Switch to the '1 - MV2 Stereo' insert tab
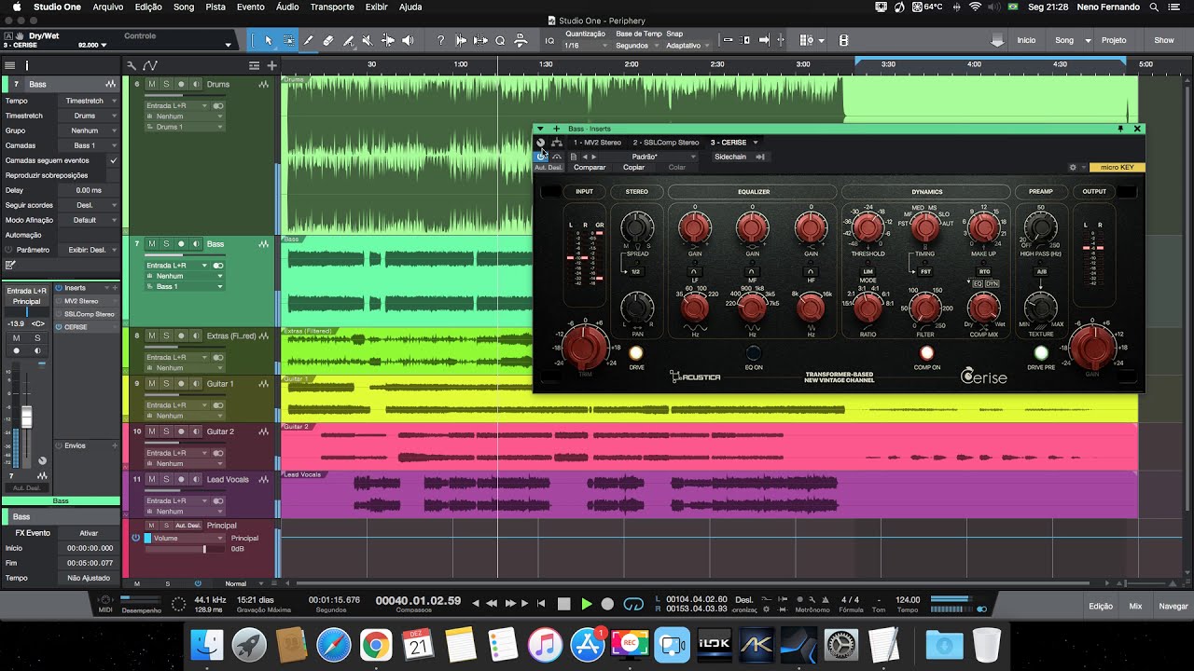Image resolution: width=1194 pixels, height=671 pixels. point(597,143)
